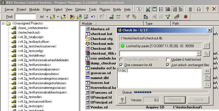This screenshot has width=219, height=111.
Task: Select the Checkout.mds module row
Action: (x=102, y=44)
